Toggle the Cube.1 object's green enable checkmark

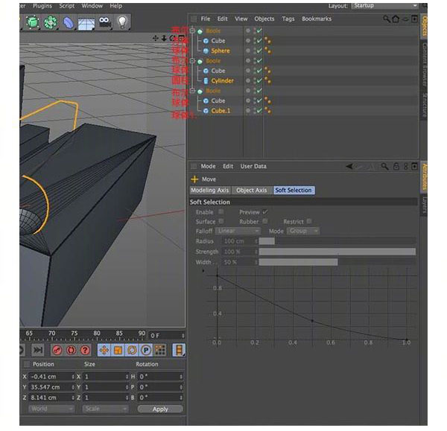click(259, 110)
